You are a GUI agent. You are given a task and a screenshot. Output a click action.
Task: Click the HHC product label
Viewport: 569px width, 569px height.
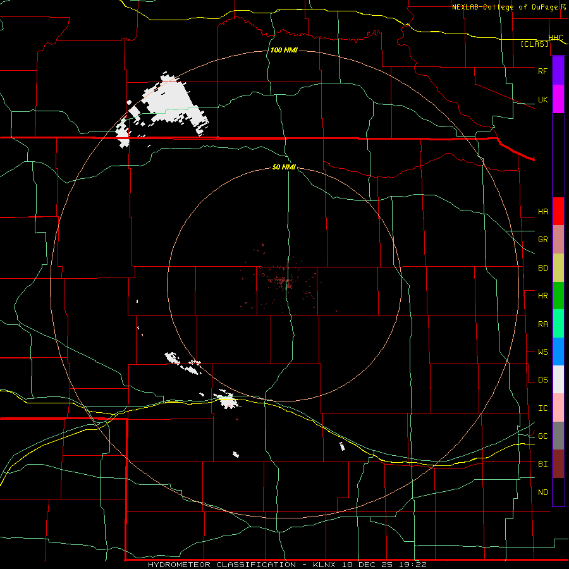click(556, 38)
